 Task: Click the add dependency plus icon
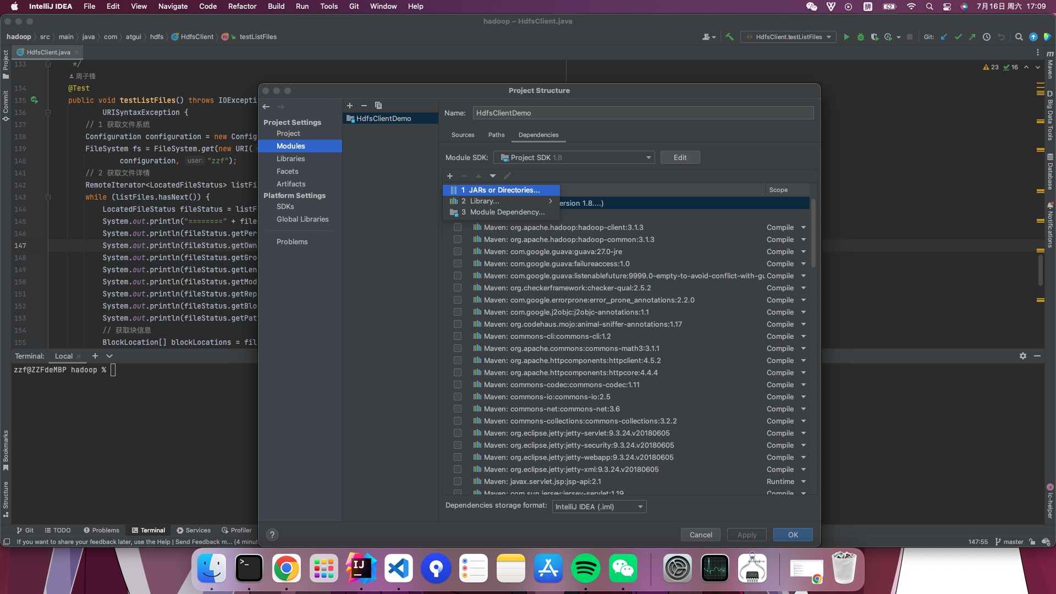[450, 176]
